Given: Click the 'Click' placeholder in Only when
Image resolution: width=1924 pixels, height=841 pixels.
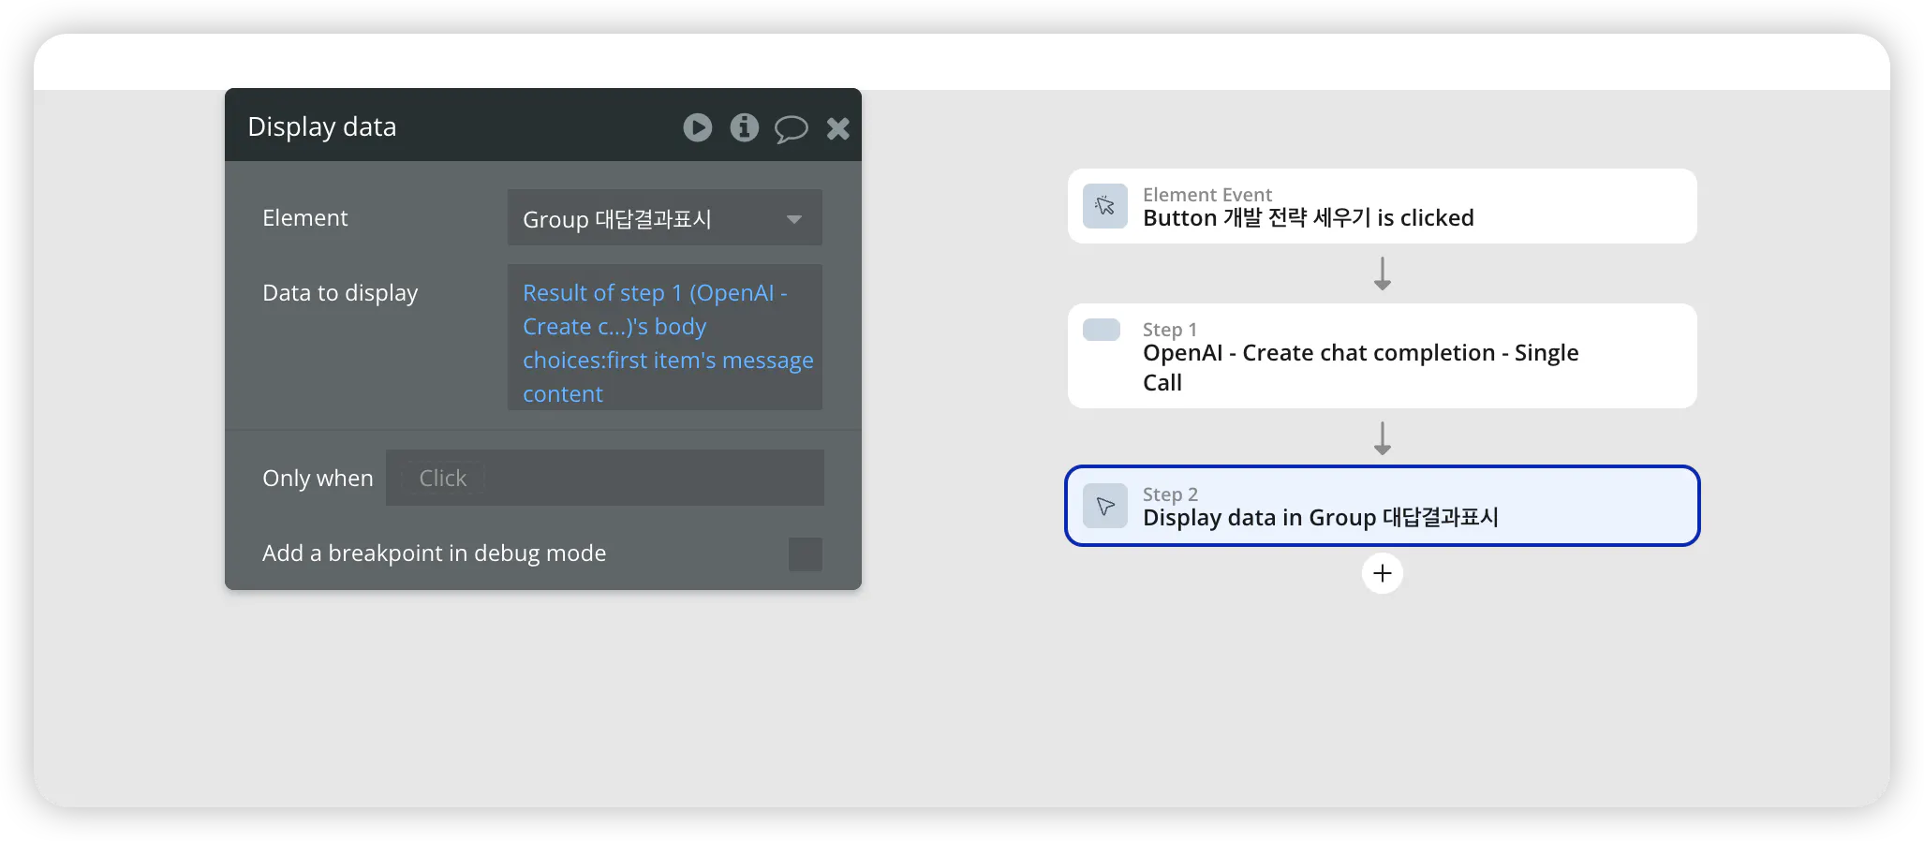Looking at the screenshot, I should 442,478.
